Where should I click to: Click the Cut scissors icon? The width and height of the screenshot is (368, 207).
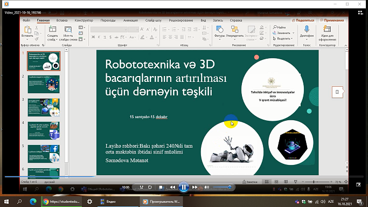tap(37, 27)
